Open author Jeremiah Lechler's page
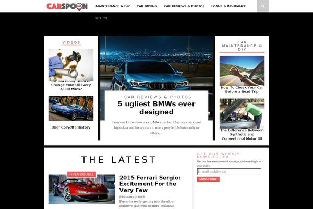The image size is (313, 209). tap(132, 197)
